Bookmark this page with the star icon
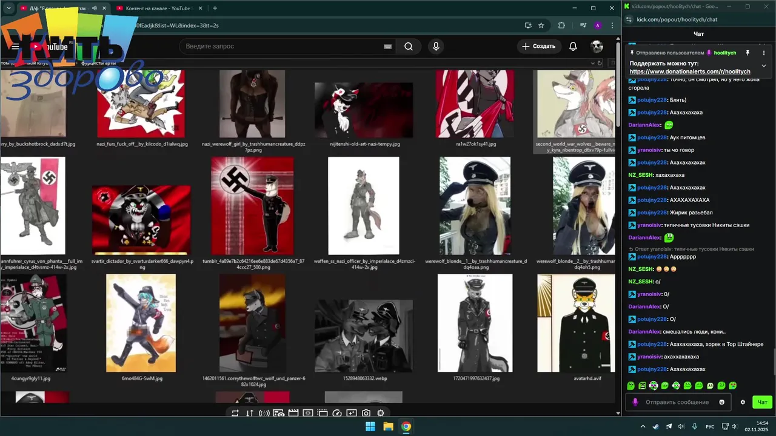Image resolution: width=776 pixels, height=436 pixels. pyautogui.click(x=541, y=25)
